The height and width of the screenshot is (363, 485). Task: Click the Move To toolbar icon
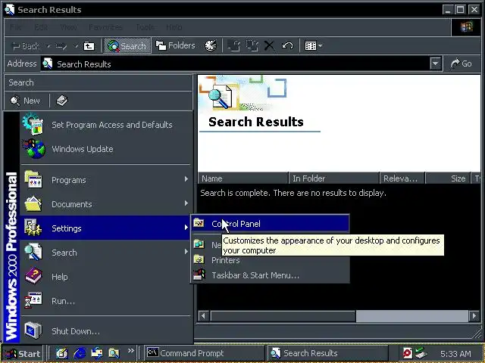[x=234, y=45]
